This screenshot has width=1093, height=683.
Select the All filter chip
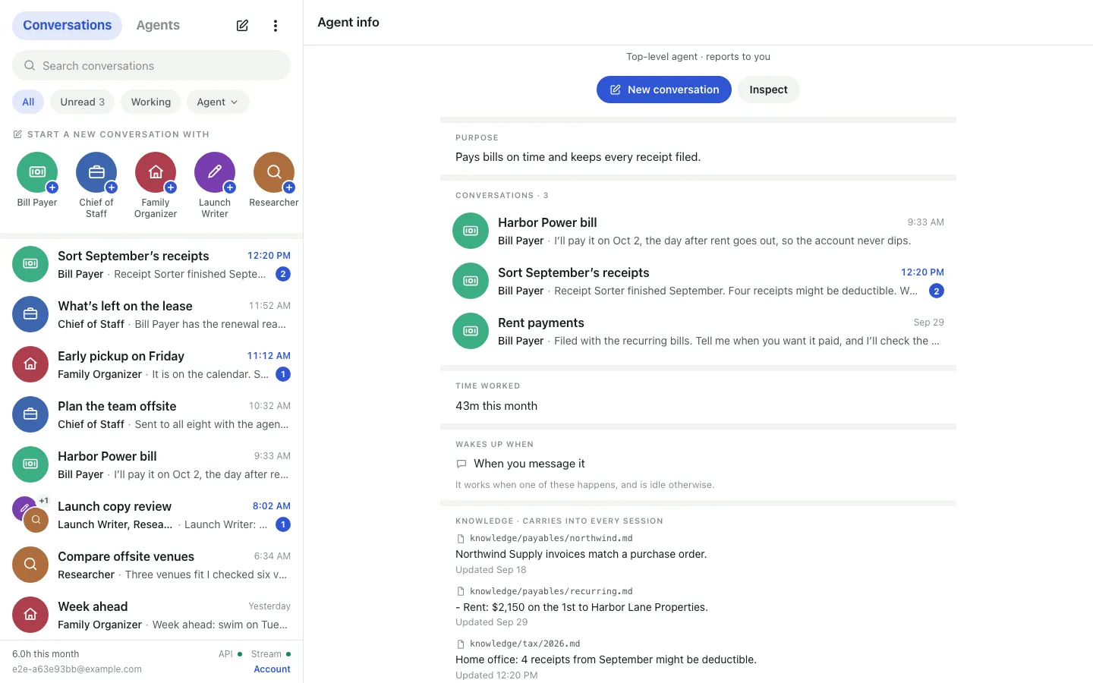(28, 102)
